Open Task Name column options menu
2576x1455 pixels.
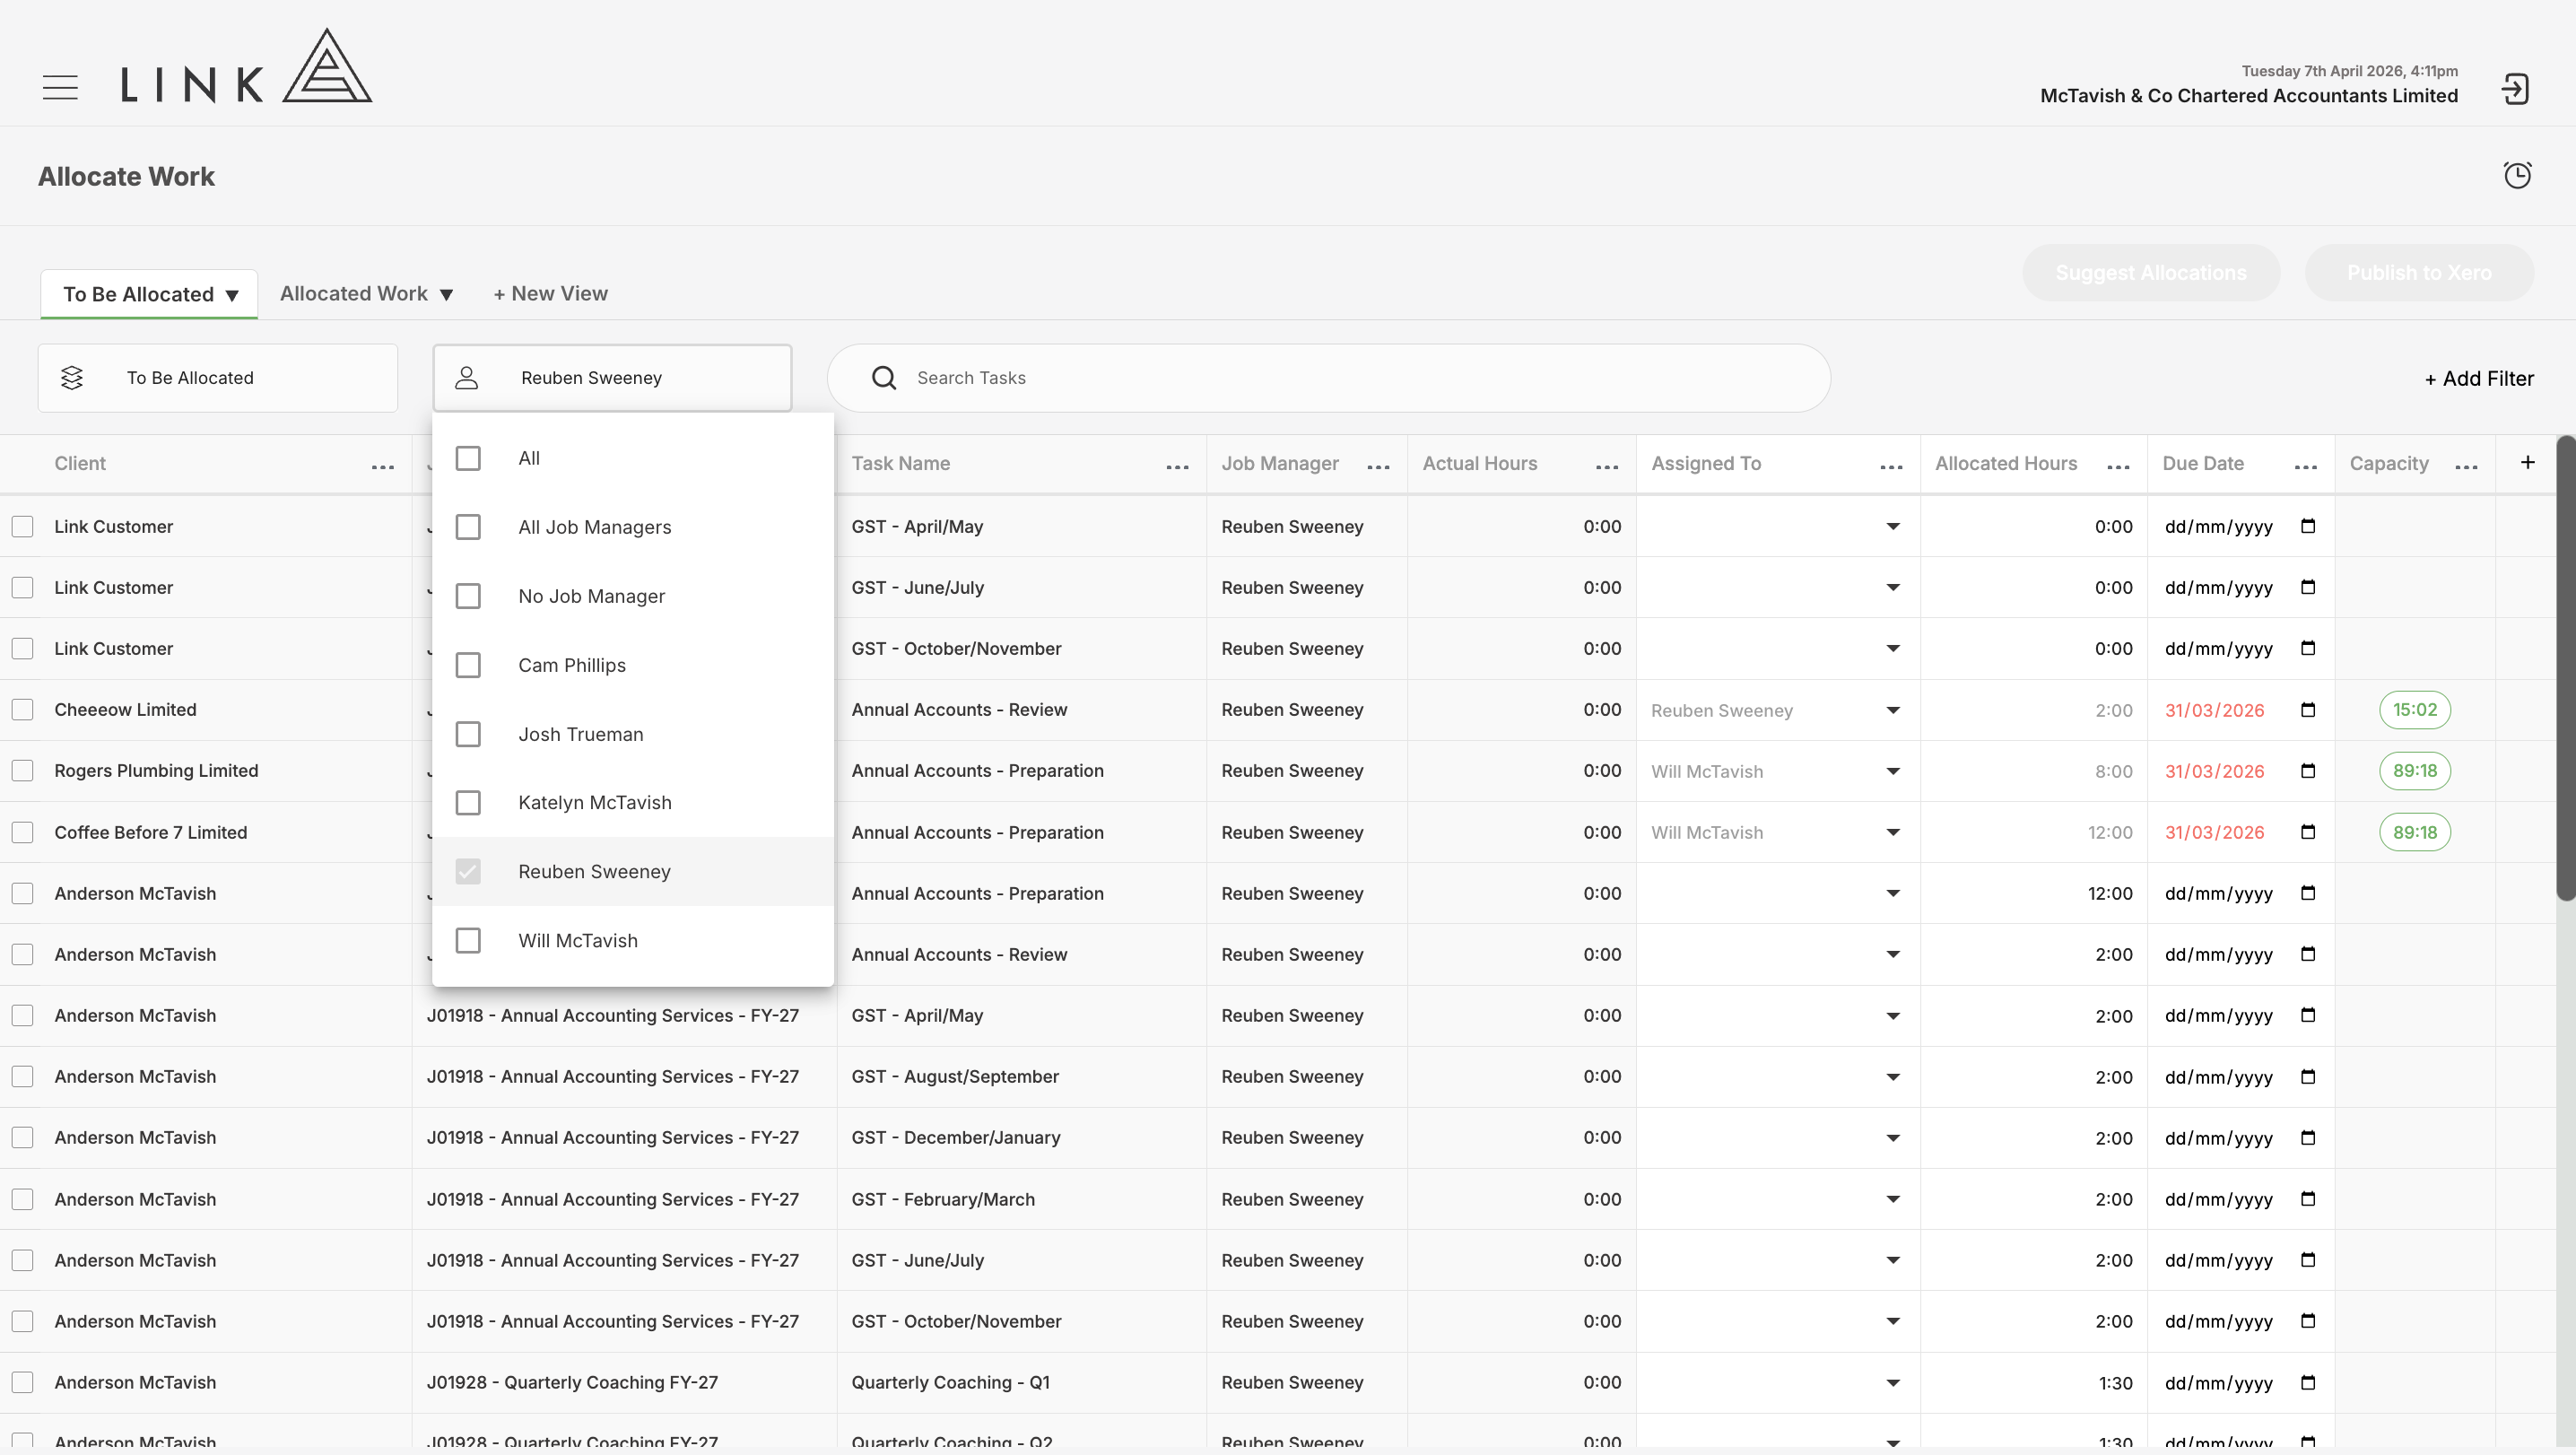[x=1177, y=466]
